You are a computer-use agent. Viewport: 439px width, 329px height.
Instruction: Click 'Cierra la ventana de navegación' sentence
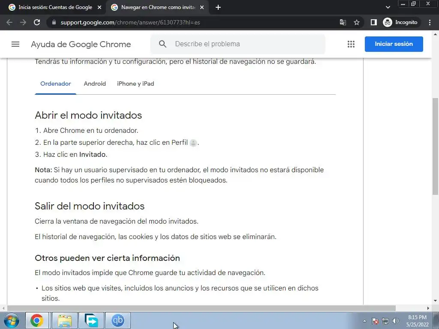[x=117, y=221]
